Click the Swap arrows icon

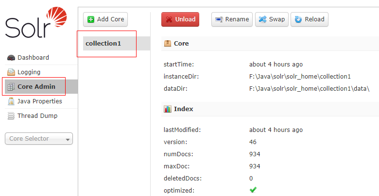coord(262,19)
